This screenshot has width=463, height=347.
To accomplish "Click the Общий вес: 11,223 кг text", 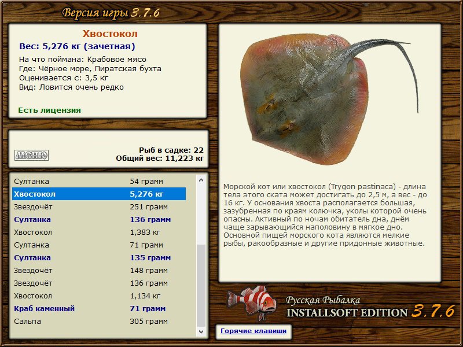I will [160, 158].
